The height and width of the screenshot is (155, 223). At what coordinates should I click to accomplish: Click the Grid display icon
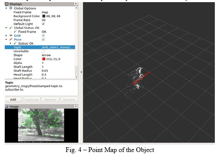pyautogui.click(x=11, y=36)
